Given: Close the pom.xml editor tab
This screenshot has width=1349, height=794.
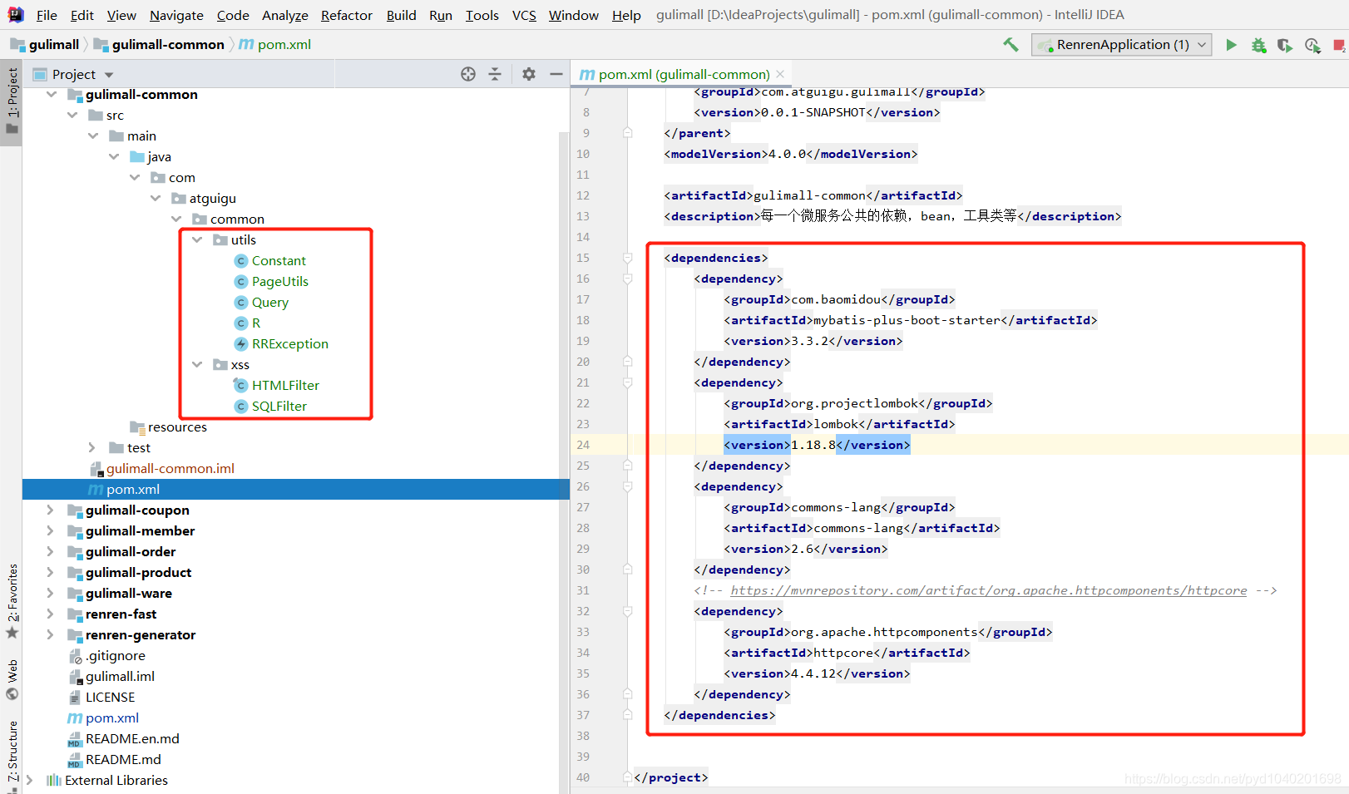Looking at the screenshot, I should point(780,74).
